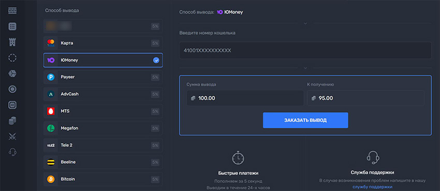
Task: Click the Сумма вывода label
Action: pyautogui.click(x=201, y=84)
